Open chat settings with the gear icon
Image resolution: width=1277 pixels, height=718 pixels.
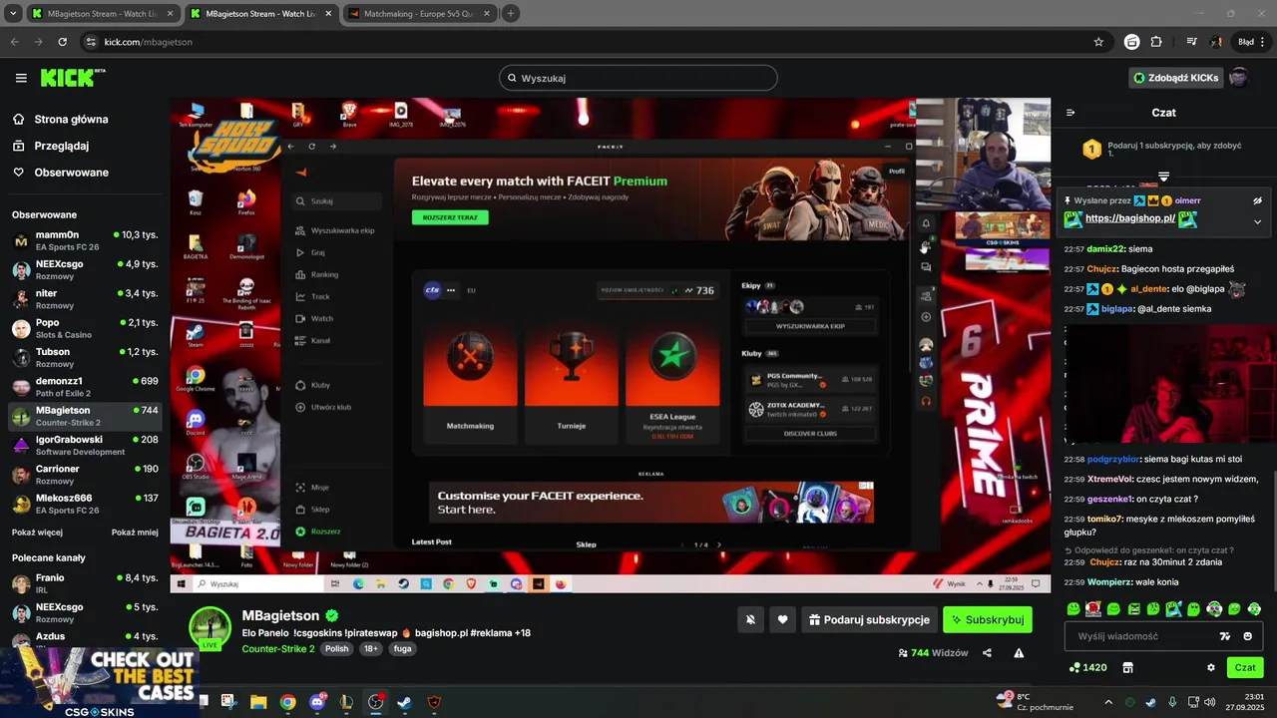click(1211, 667)
